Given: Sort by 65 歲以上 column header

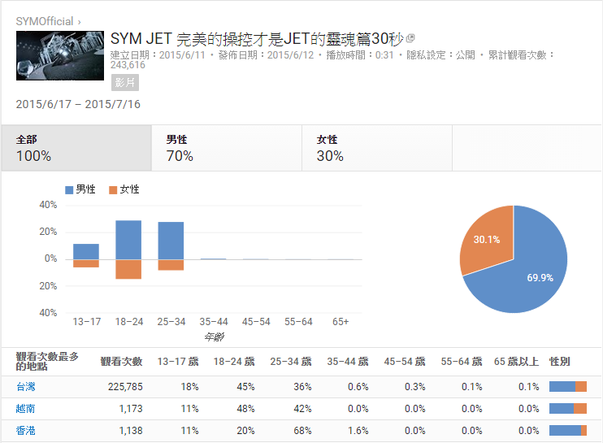Looking at the screenshot, I should coord(517,362).
